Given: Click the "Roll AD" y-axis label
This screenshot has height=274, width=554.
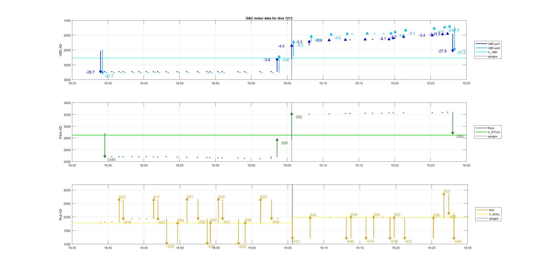Looking at the screenshot, I should [61, 214].
